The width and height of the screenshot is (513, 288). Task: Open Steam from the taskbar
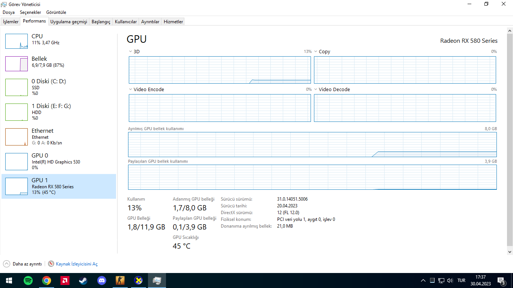(x=83, y=280)
